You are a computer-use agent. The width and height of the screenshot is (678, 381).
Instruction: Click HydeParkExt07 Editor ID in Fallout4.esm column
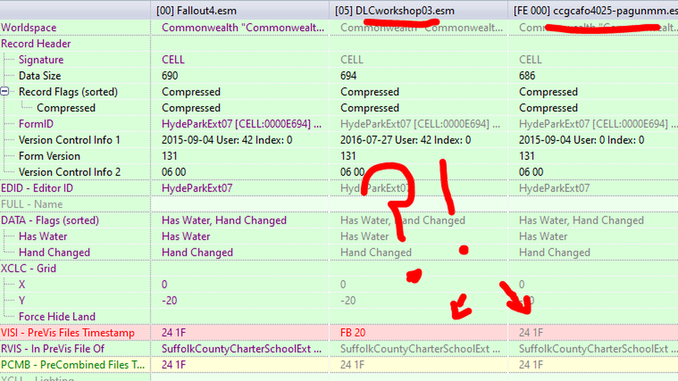[x=196, y=188]
